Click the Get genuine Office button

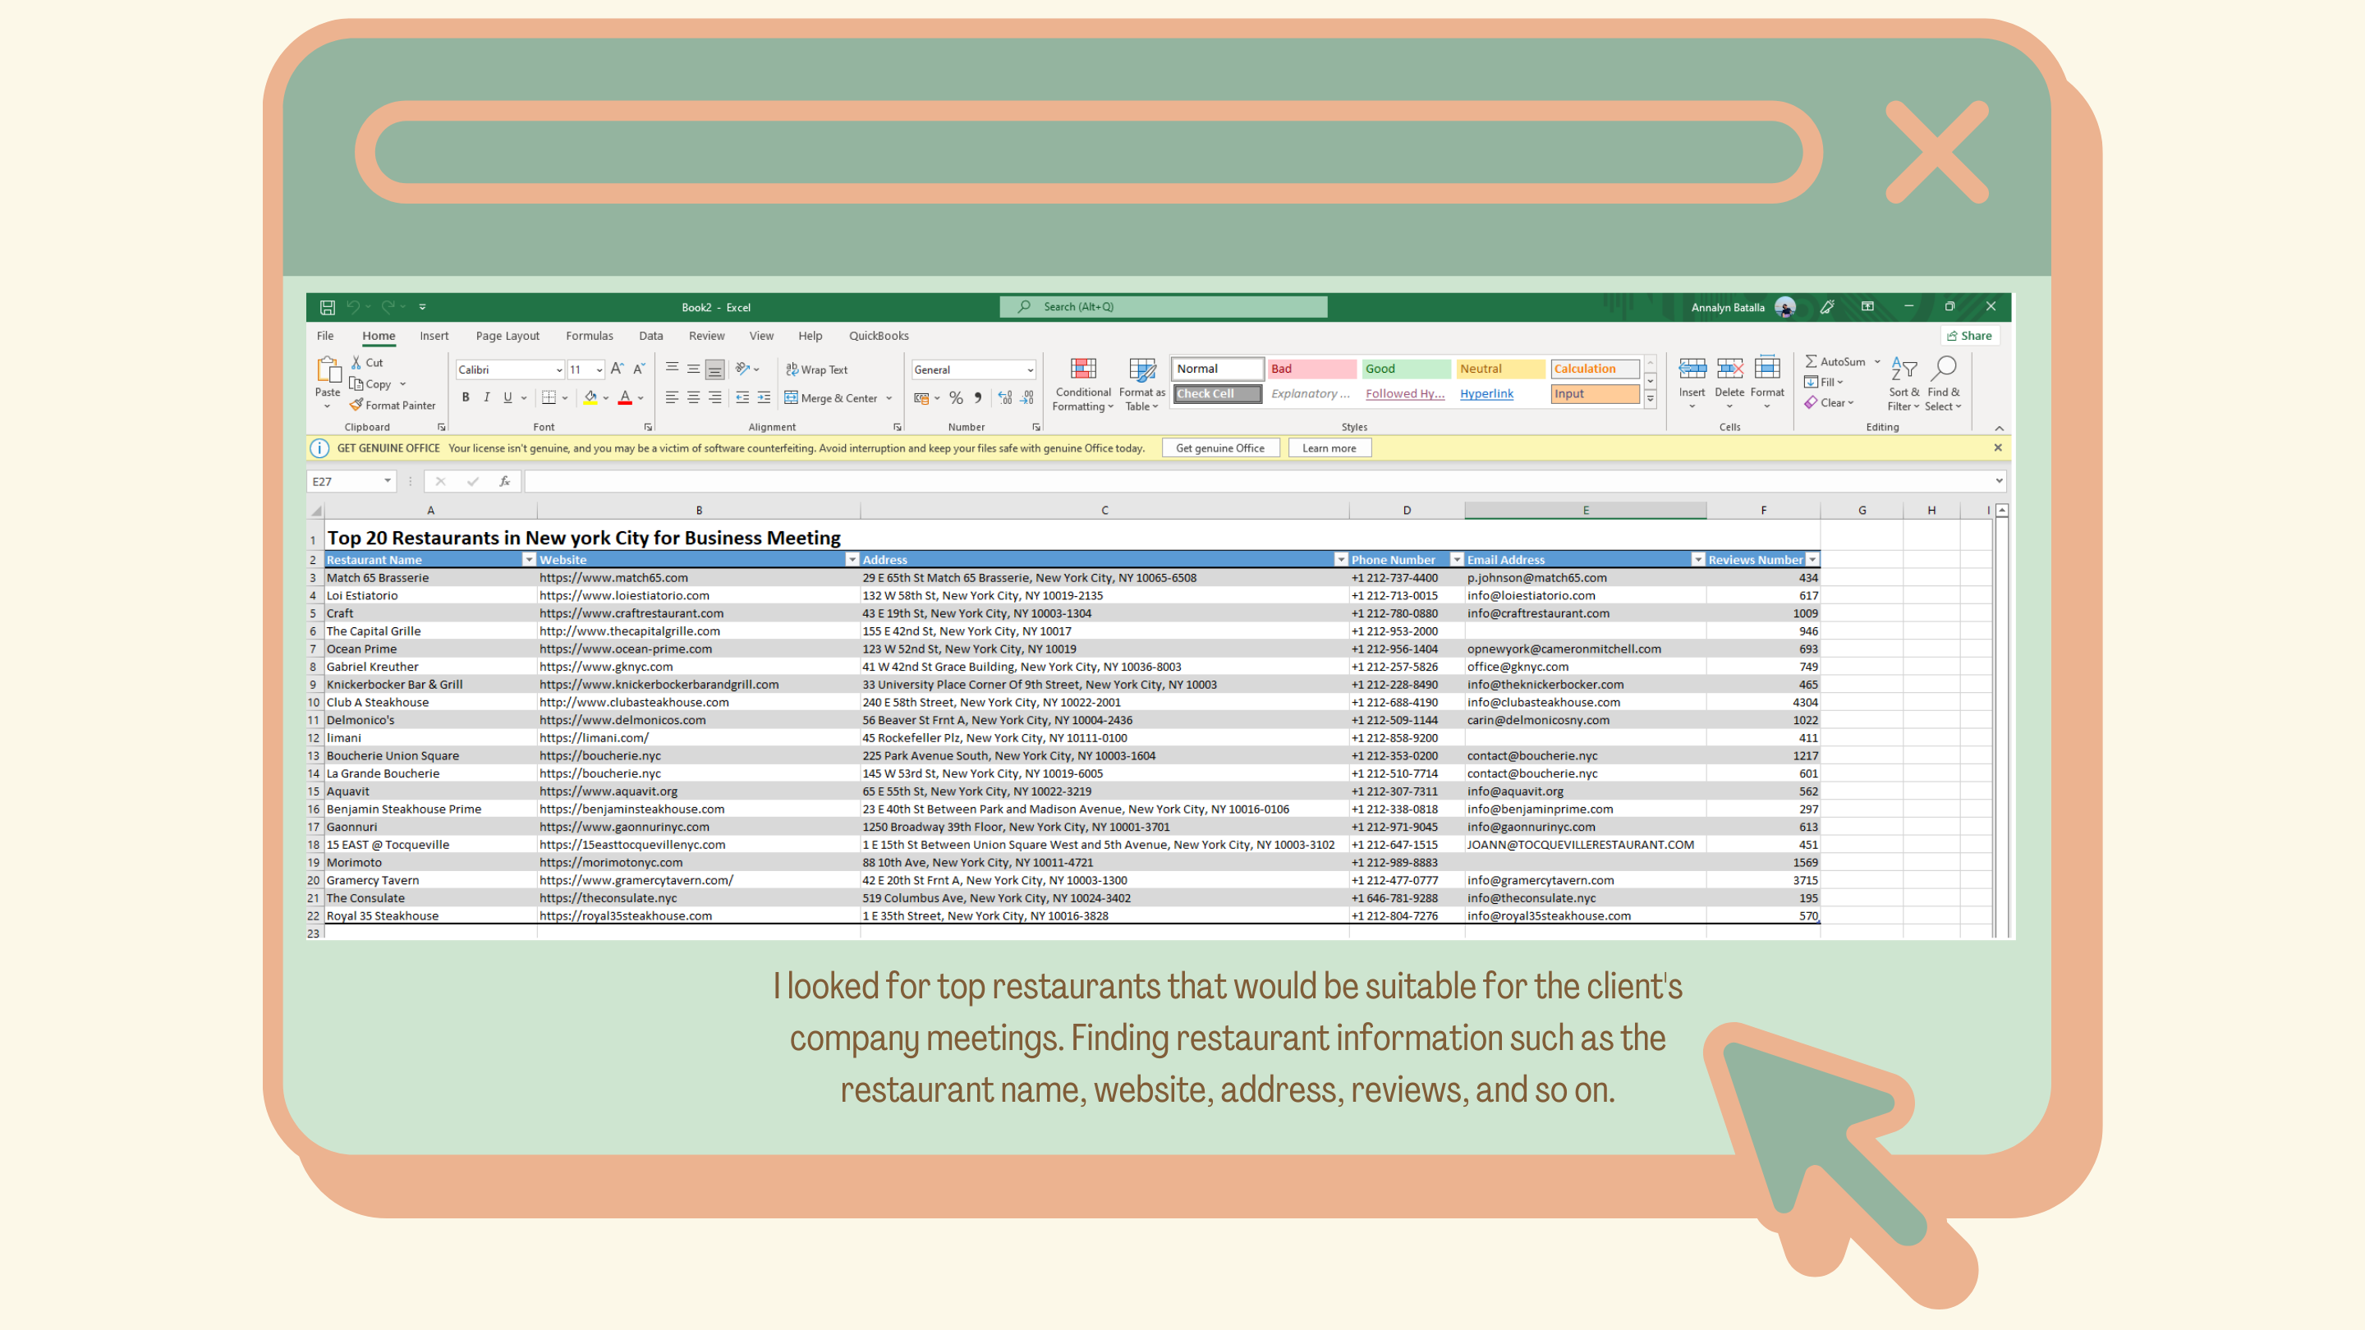tap(1219, 448)
